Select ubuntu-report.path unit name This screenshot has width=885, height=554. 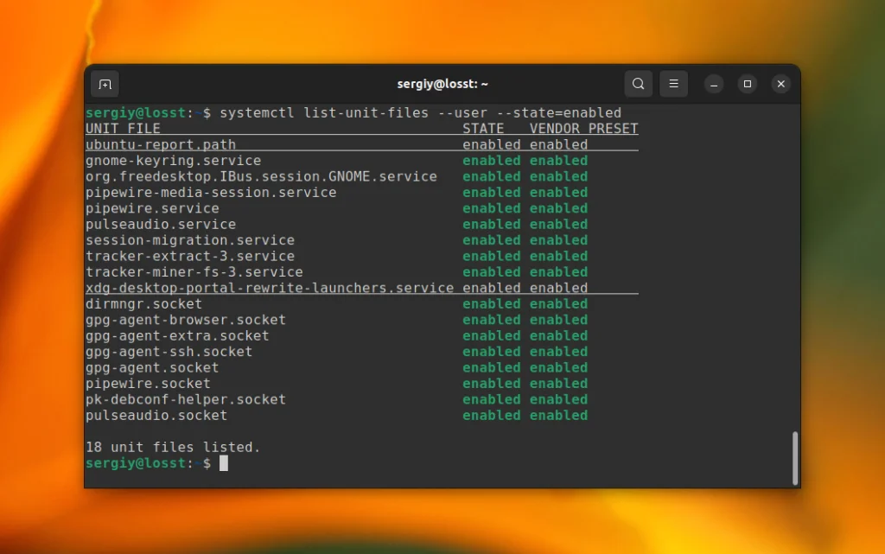[x=161, y=144]
